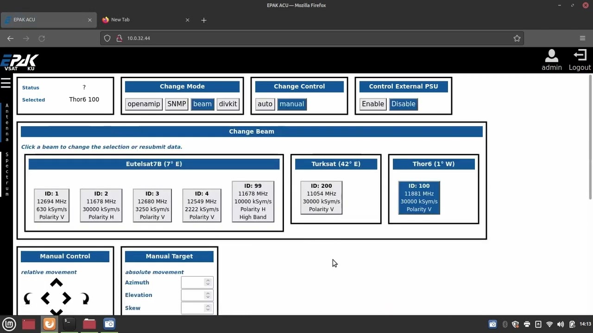The width and height of the screenshot is (593, 333).
Task: Open the Linux Mint start menu
Action: tap(9, 324)
